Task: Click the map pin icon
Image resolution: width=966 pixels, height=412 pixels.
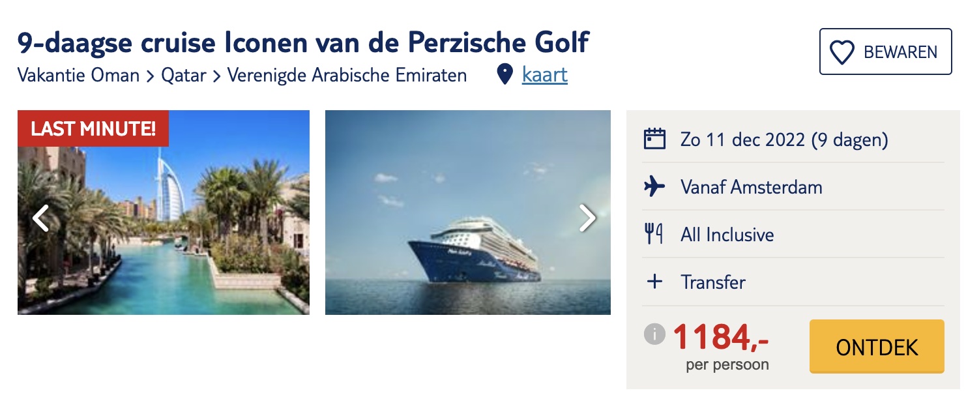Action: [505, 75]
